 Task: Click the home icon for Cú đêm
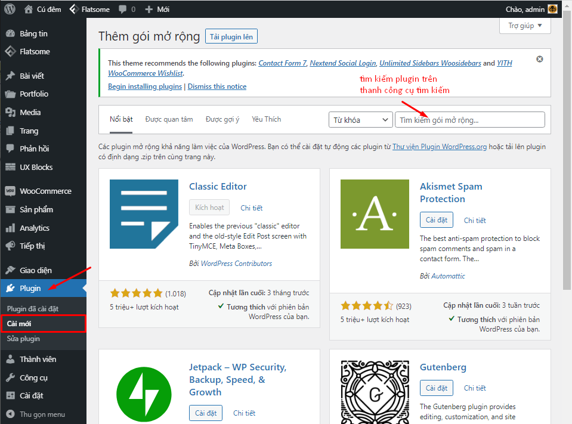29,9
